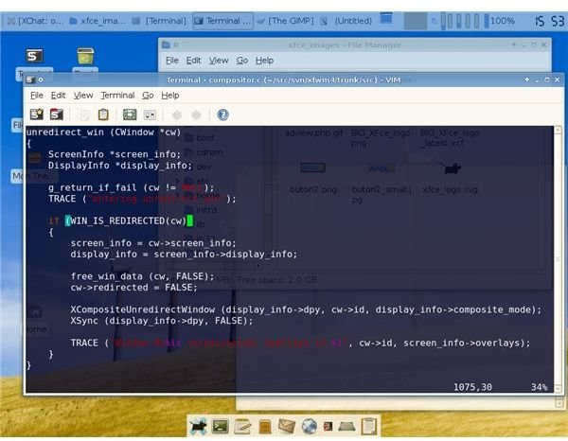The height and width of the screenshot is (441, 568).
Task: Click the clock in top panel
Action: [549, 21]
